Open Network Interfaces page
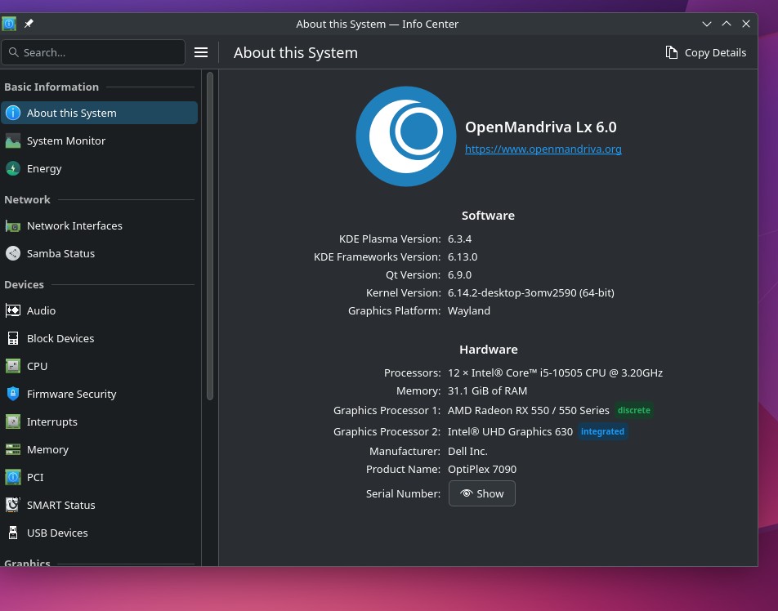The width and height of the screenshot is (778, 611). (99, 225)
